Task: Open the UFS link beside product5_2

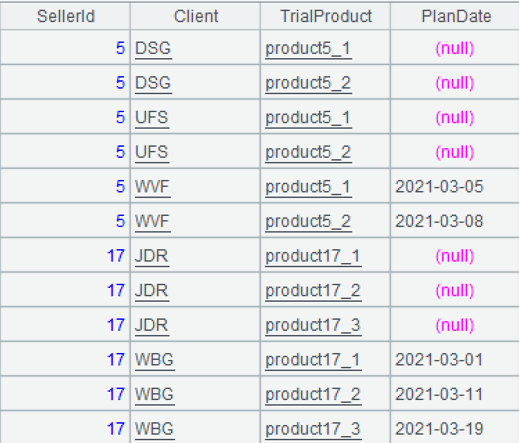Action: (x=152, y=152)
